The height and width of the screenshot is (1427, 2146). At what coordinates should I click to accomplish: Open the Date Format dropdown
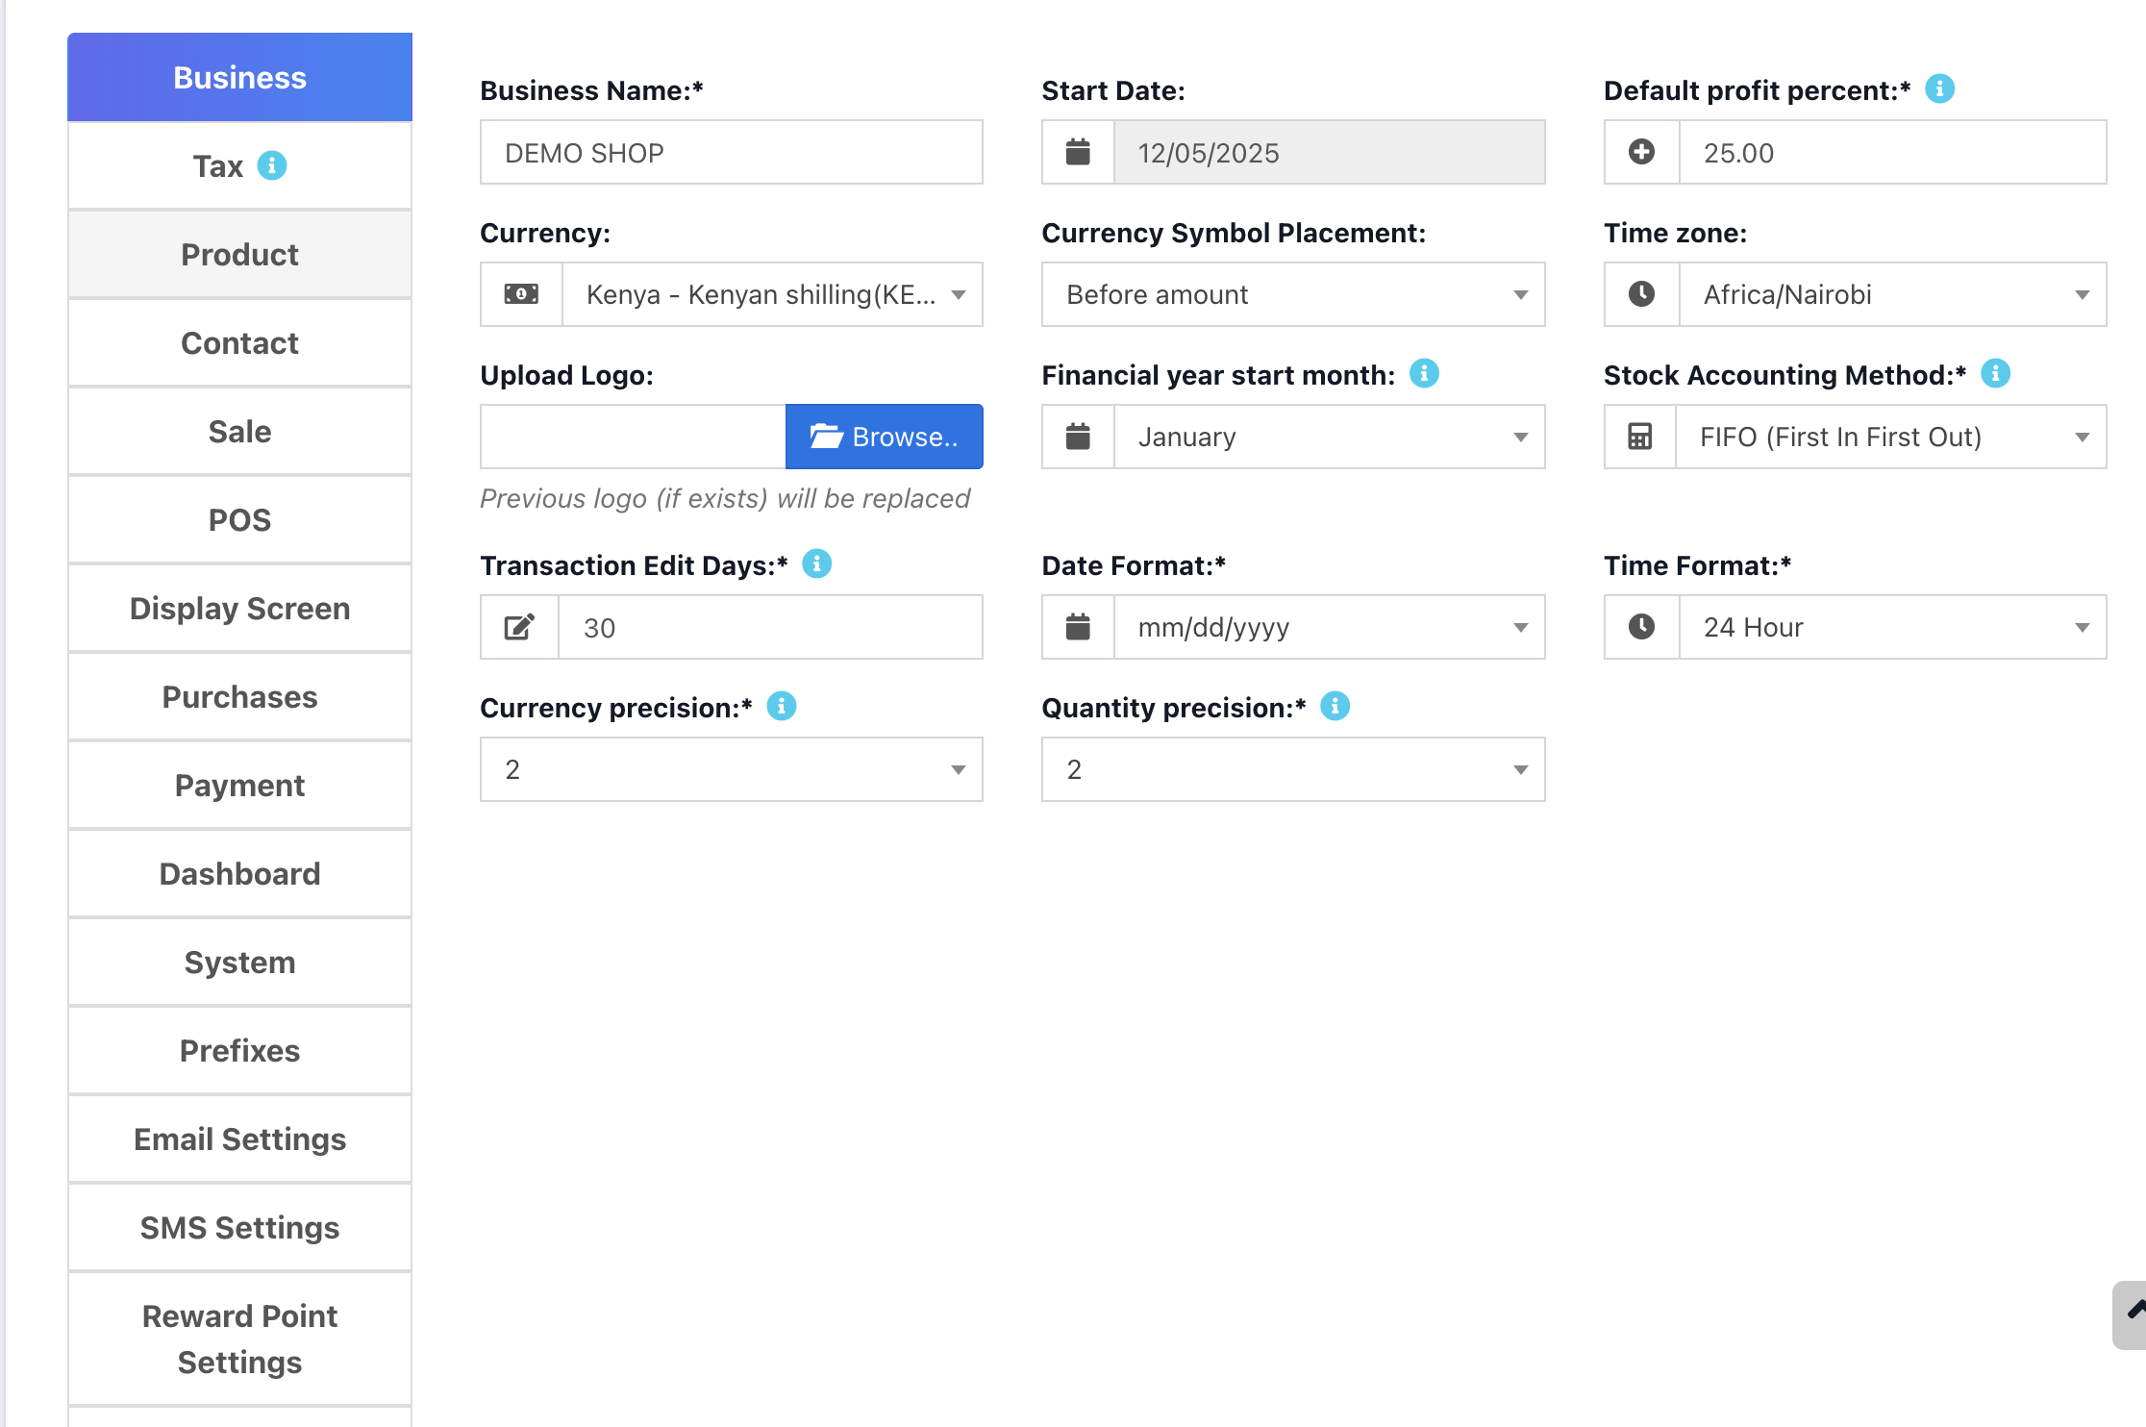[1328, 627]
